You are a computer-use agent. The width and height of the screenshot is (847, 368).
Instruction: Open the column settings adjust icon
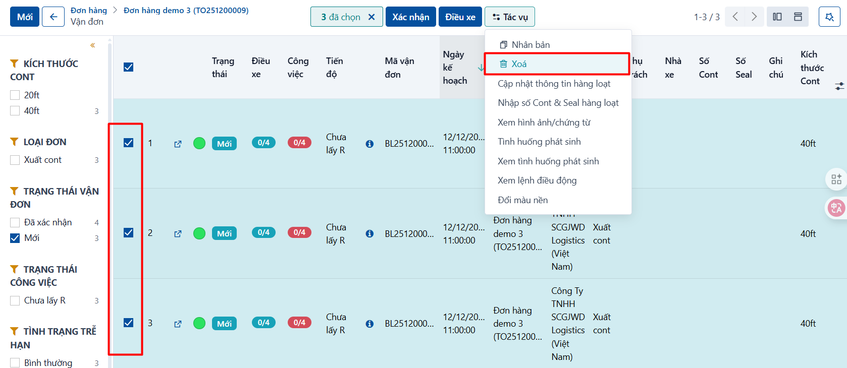(839, 86)
